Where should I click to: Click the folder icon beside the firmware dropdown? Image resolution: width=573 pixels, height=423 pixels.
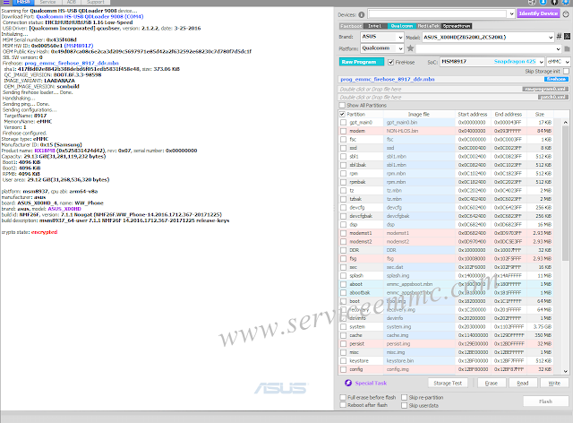(x=567, y=48)
